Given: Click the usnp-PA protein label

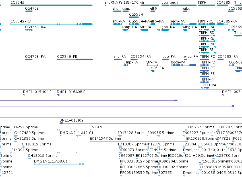Looking at the screenshot, I should click(x=131, y=62).
